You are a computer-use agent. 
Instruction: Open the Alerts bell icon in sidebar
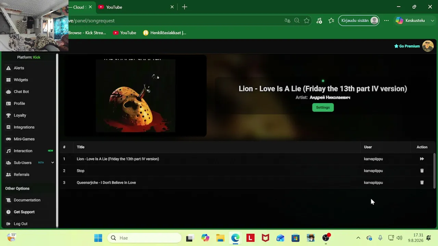pyautogui.click(x=8, y=68)
